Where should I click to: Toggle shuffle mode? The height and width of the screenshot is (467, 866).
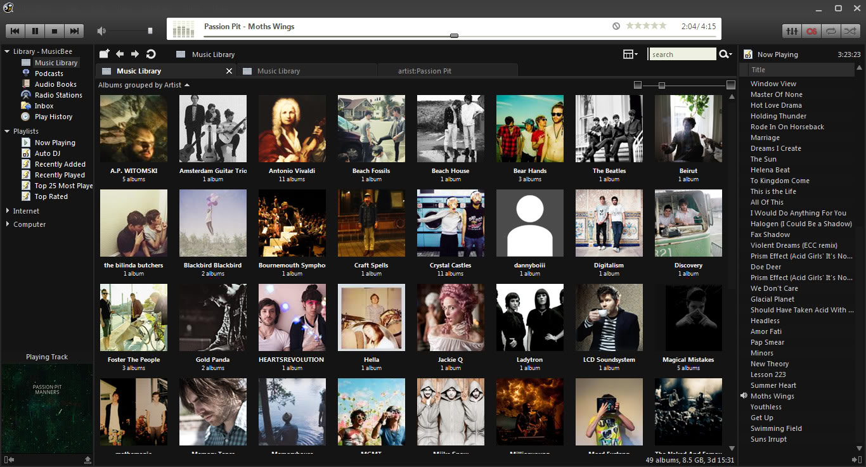tap(850, 30)
